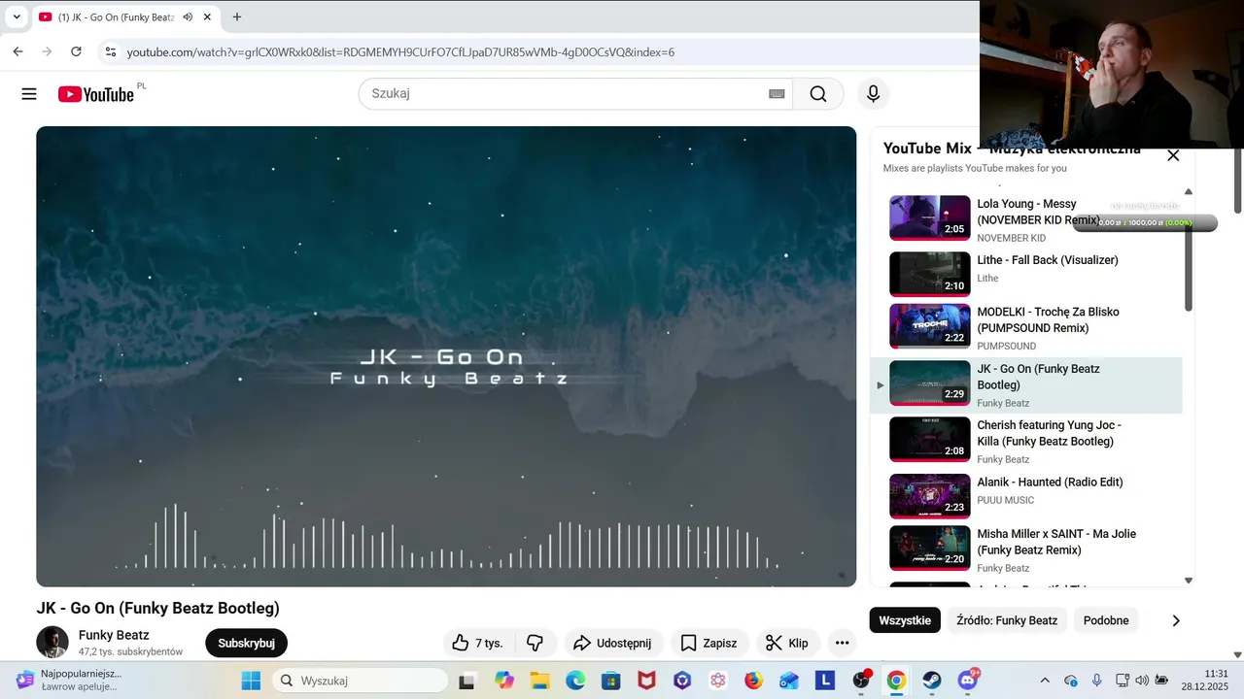Open Microsoft Store from taskbar
This screenshot has width=1244, height=699.
pos(610,681)
